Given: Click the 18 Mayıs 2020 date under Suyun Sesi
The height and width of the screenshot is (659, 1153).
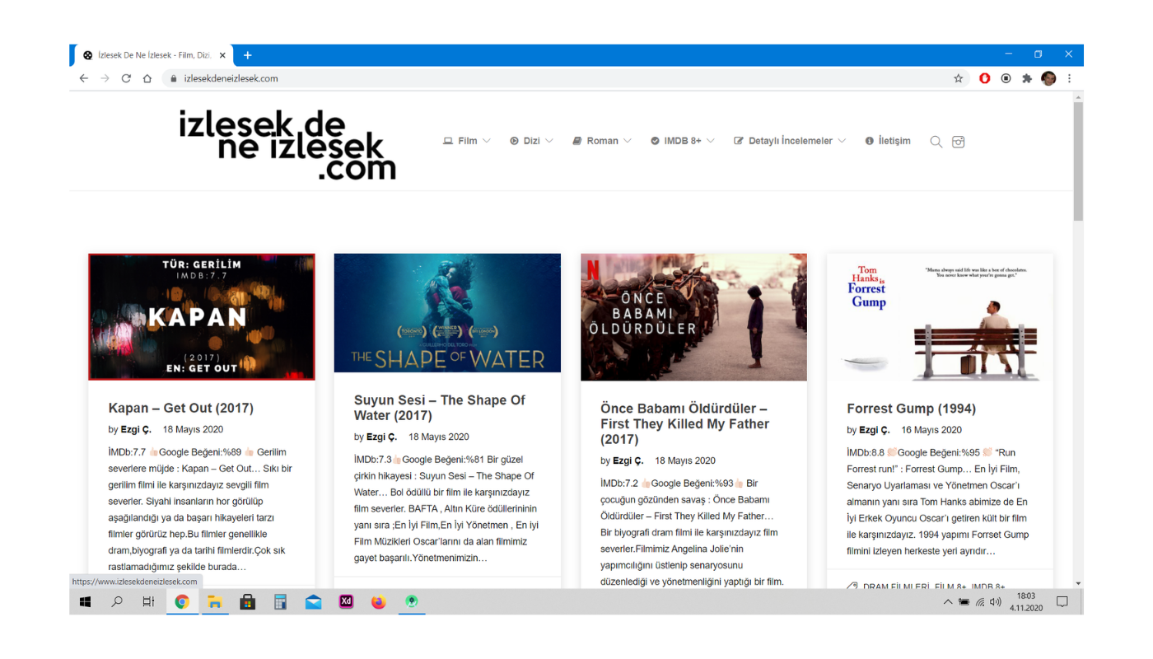Looking at the screenshot, I should (x=438, y=437).
